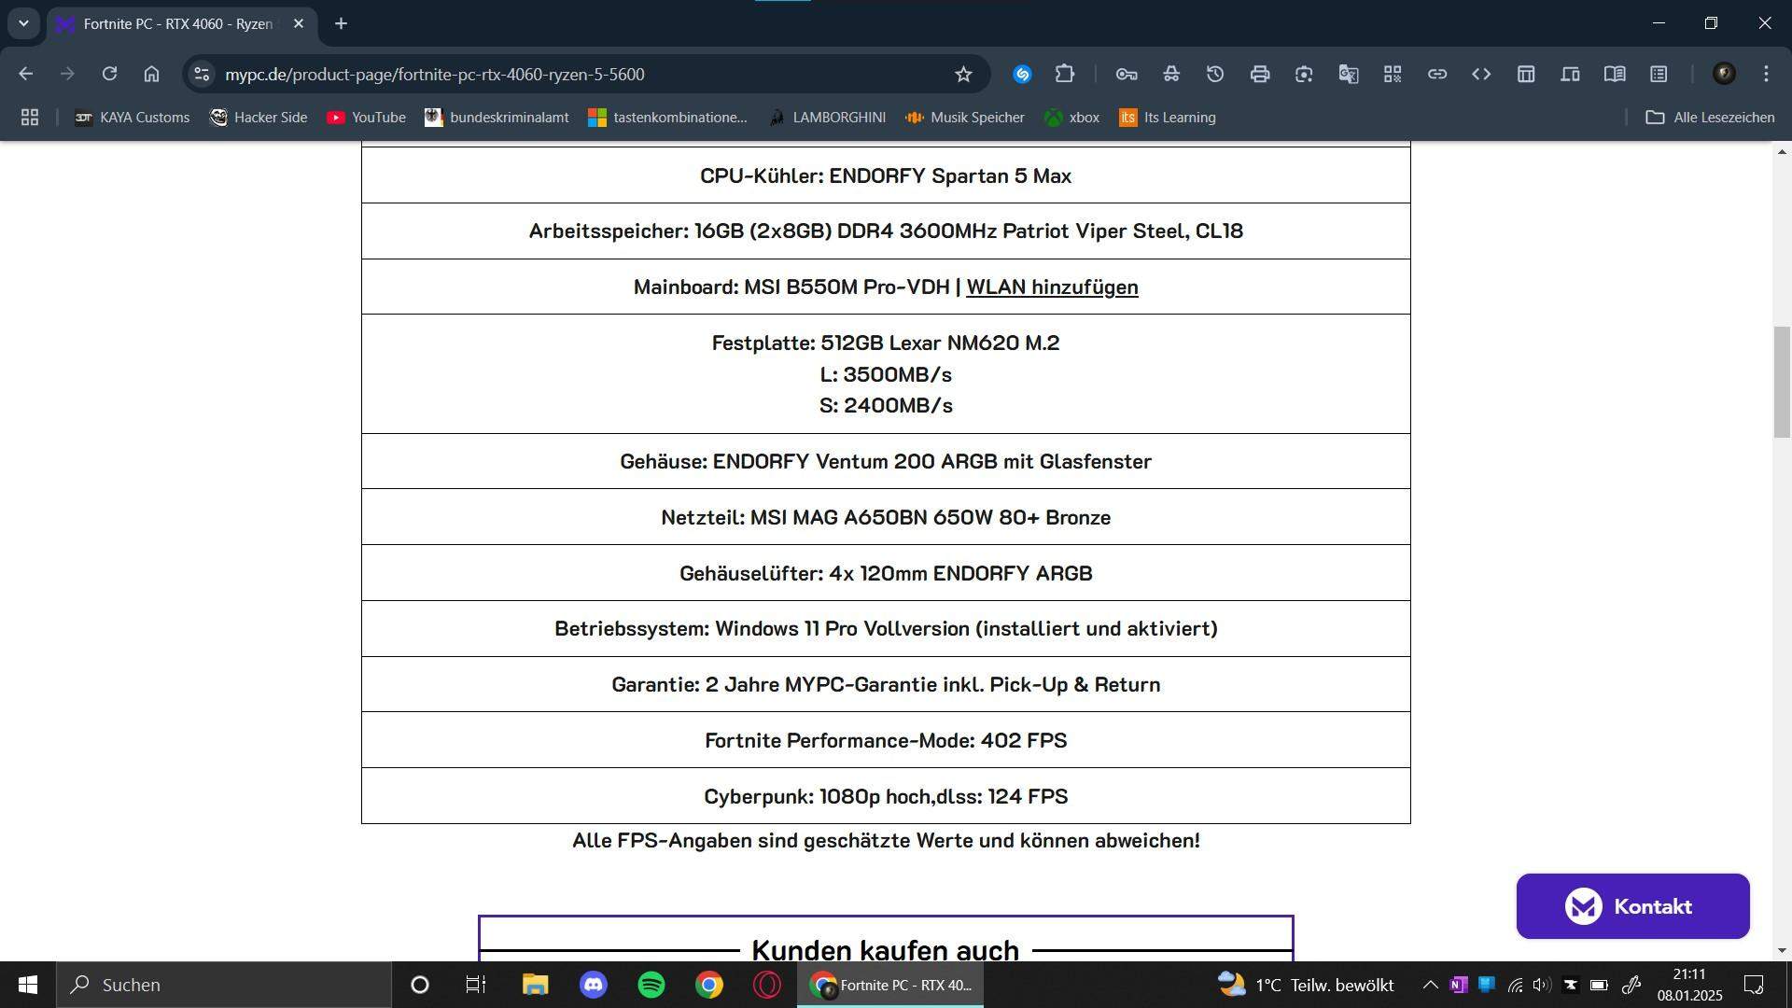1792x1008 pixels.
Task: Copy the page link using the link icon
Action: (1437, 74)
